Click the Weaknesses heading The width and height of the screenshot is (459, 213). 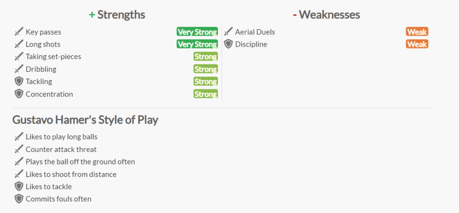(x=326, y=15)
